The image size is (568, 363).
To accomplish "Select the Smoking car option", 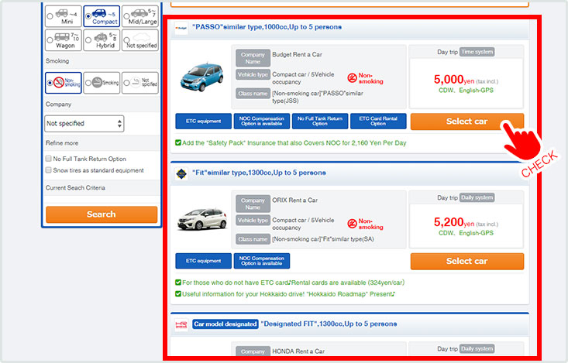I will click(102, 82).
